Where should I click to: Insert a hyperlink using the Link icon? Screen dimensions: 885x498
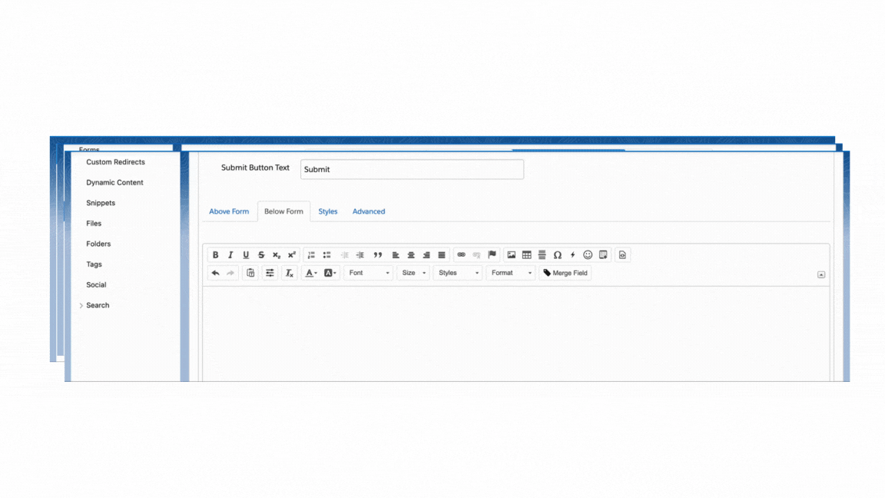coord(460,254)
